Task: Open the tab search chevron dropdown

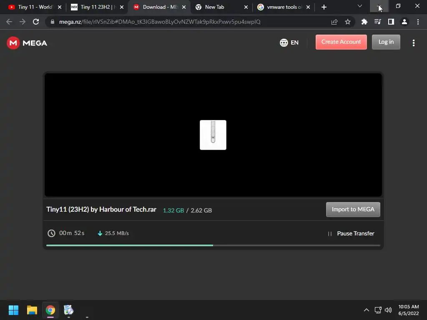Action: [x=360, y=6]
